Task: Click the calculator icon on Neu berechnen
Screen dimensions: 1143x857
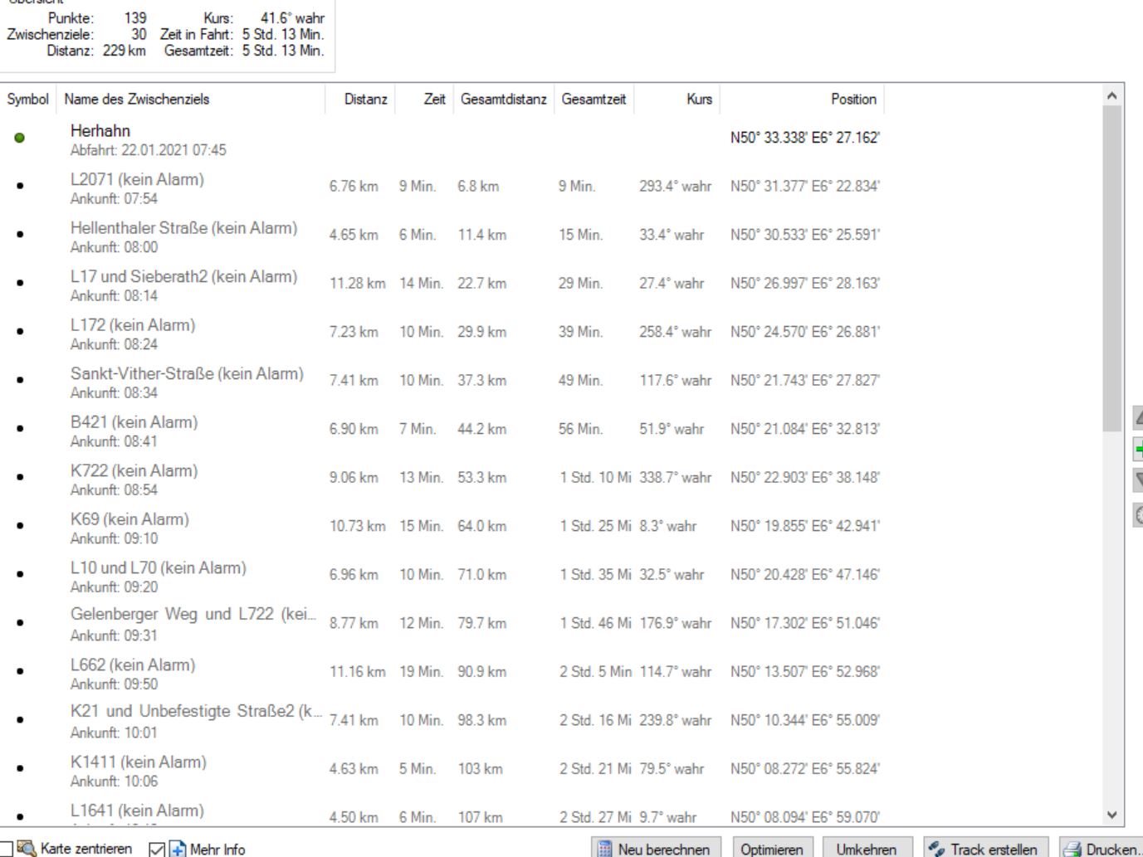Action: coord(605,849)
